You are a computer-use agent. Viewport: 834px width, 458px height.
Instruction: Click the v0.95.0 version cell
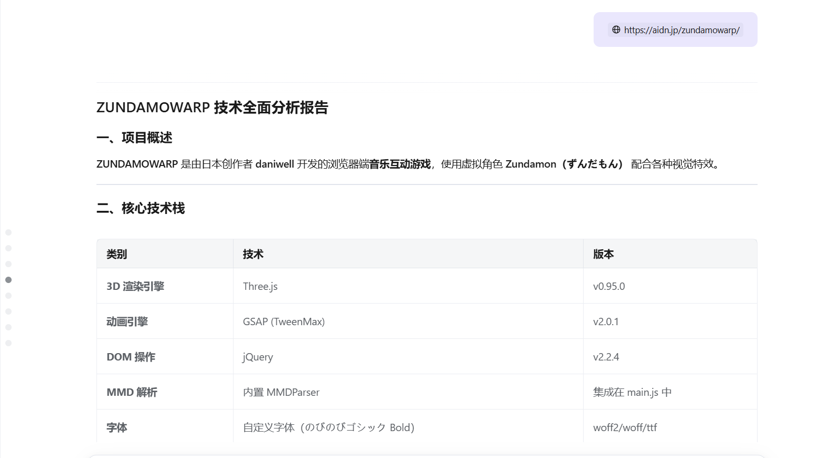click(x=609, y=286)
